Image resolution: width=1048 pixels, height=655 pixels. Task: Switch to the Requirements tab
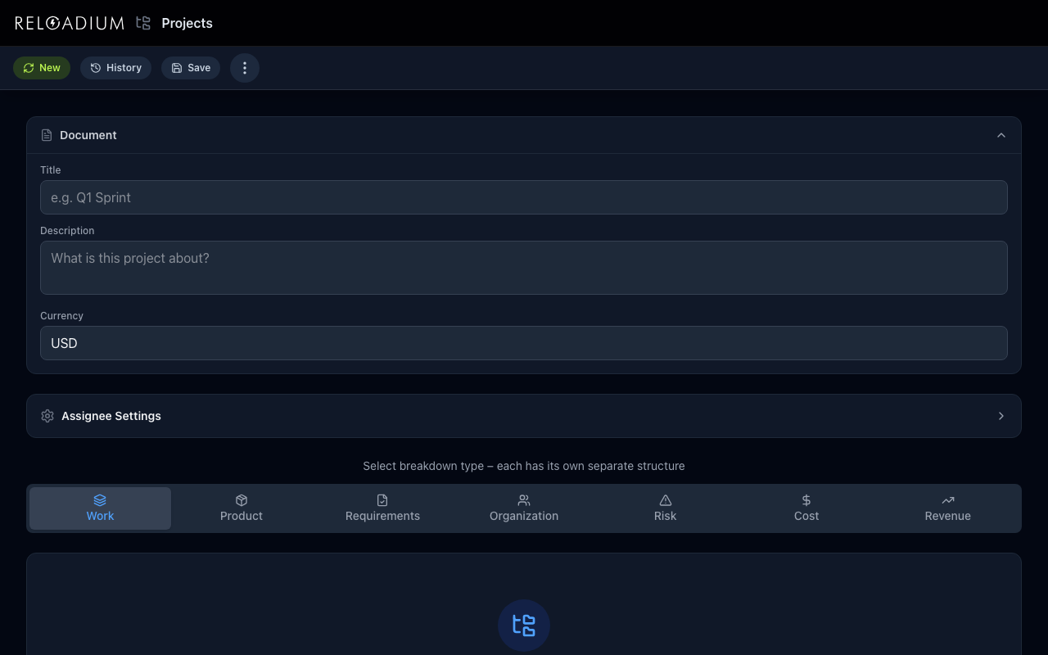382,508
